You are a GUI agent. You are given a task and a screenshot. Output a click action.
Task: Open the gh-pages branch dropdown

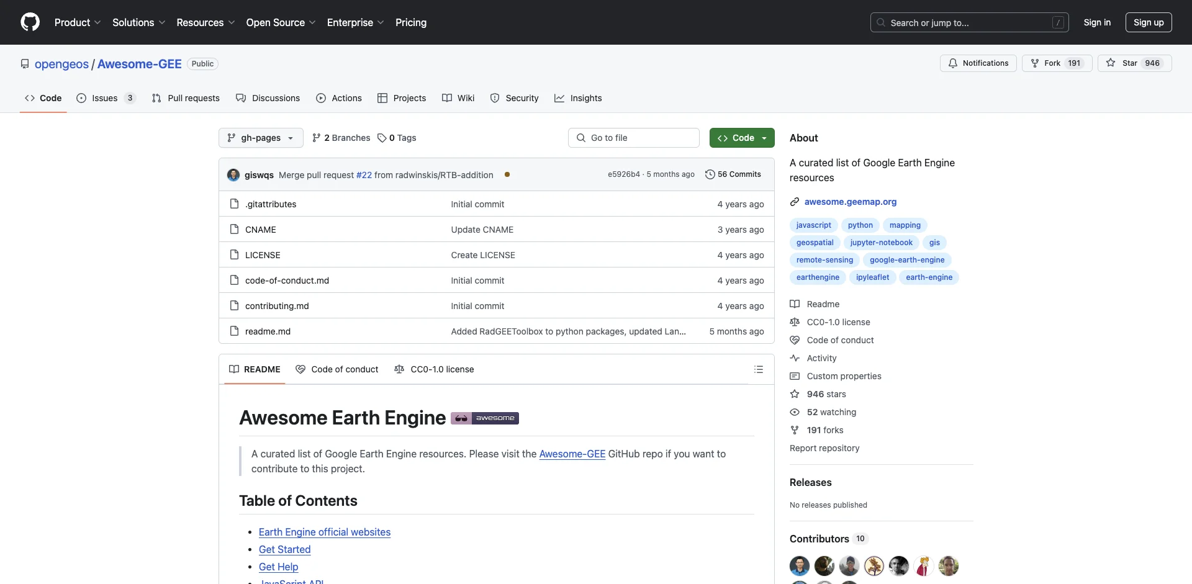point(261,138)
